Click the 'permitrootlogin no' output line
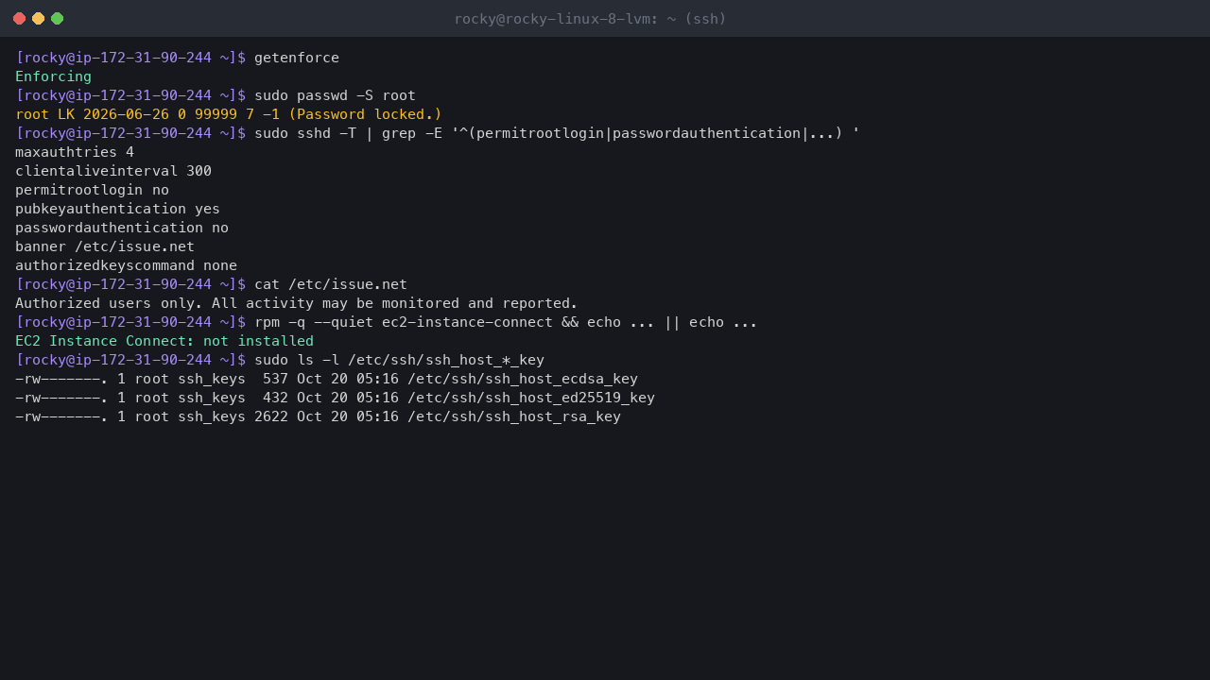 [92, 190]
